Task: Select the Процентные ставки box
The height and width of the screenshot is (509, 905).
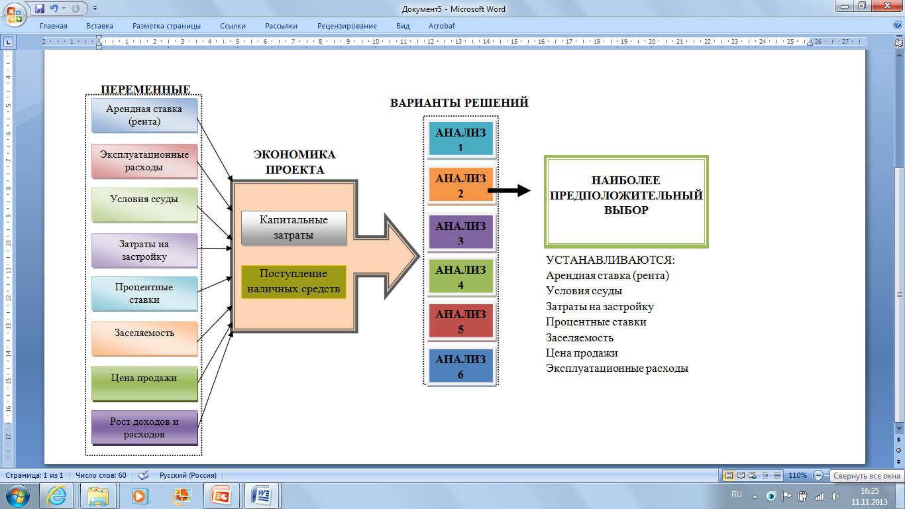Action: (x=144, y=294)
